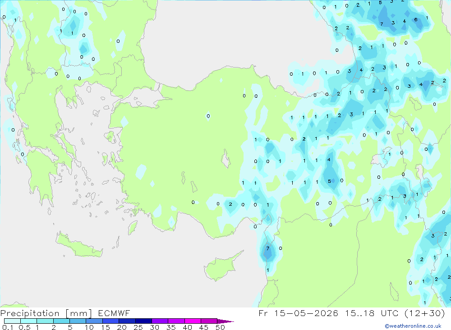Pick the 15–20 mm blue legend swatch
Viewport: 451px width, 330px height.
(x=110, y=321)
